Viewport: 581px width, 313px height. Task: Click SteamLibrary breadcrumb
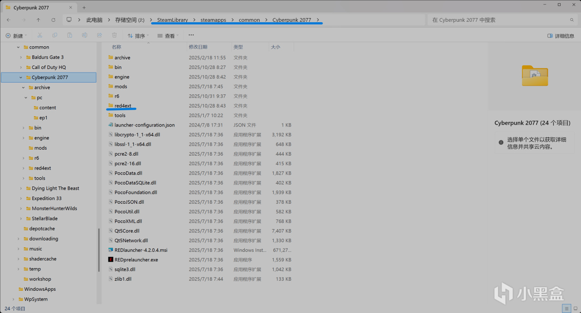(x=172, y=20)
